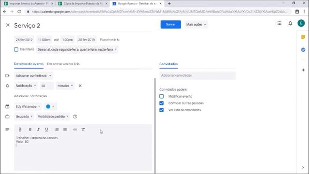
Task: Change the 11:00am start time
Action: (x=44, y=40)
